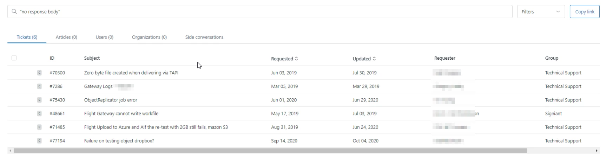Click the horizontal scrollbar thumb
This screenshot has width=606, height=165.
pyautogui.click(x=270, y=151)
